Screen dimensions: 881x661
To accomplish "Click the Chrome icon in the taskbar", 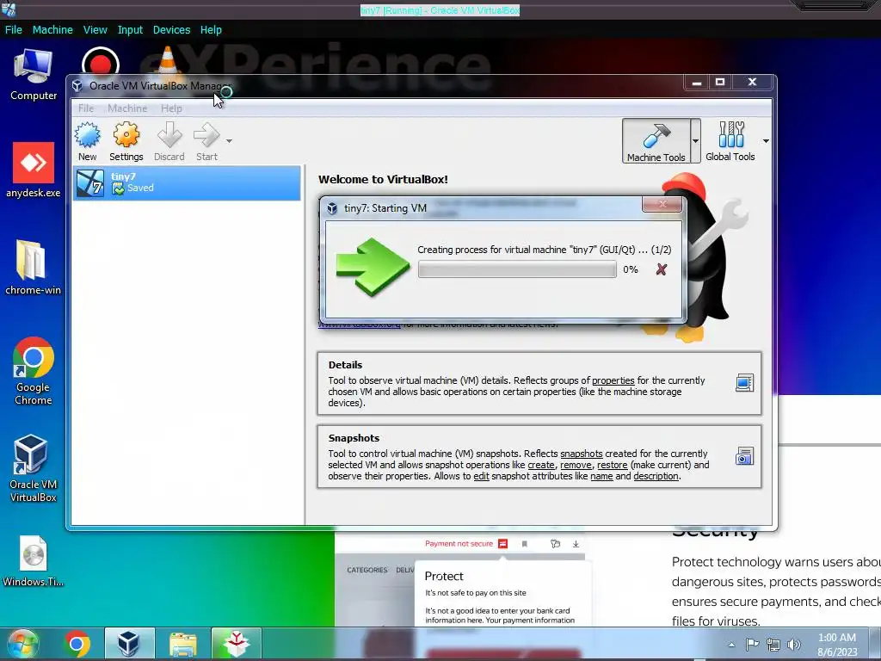I will pyautogui.click(x=77, y=644).
